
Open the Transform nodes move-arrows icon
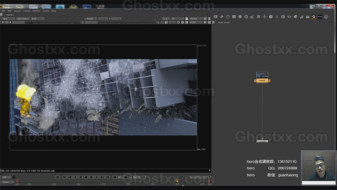(x=265, y=17)
